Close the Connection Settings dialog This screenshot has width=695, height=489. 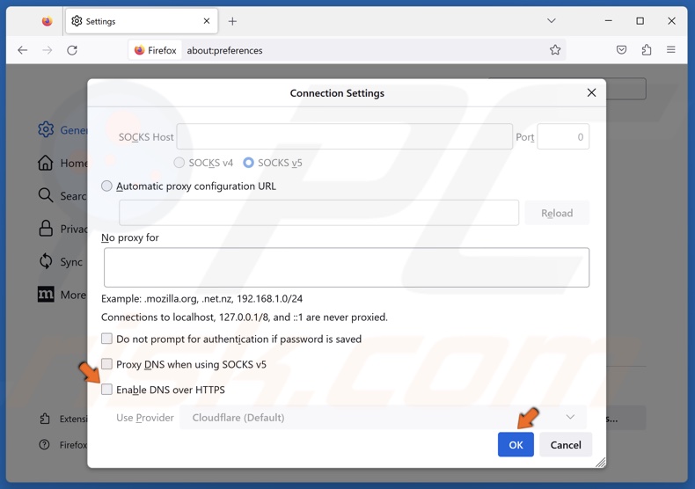click(x=591, y=92)
